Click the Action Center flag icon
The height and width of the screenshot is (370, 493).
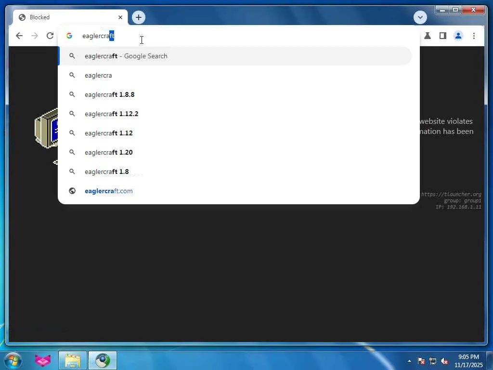coord(421,361)
